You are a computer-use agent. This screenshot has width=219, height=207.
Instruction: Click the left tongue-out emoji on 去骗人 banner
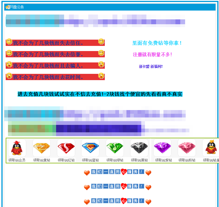pyautogui.click(x=9, y=64)
